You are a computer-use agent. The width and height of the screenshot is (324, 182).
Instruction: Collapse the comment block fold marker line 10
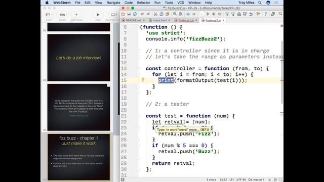138,51
